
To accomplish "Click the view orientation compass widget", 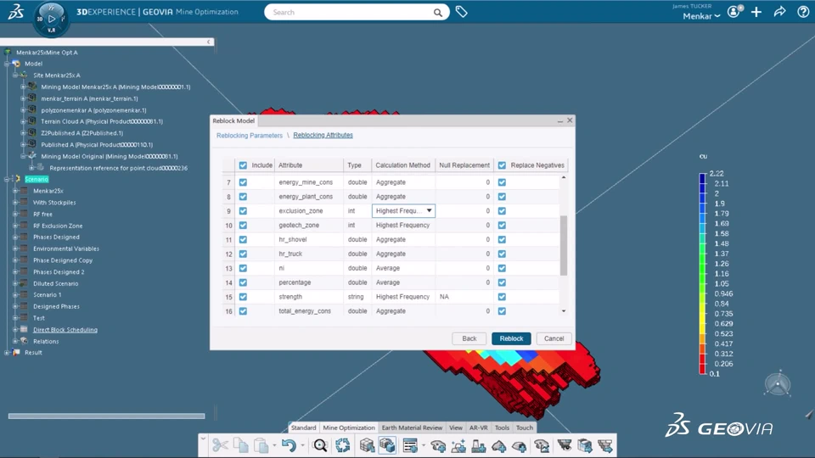I will pyautogui.click(x=778, y=384).
